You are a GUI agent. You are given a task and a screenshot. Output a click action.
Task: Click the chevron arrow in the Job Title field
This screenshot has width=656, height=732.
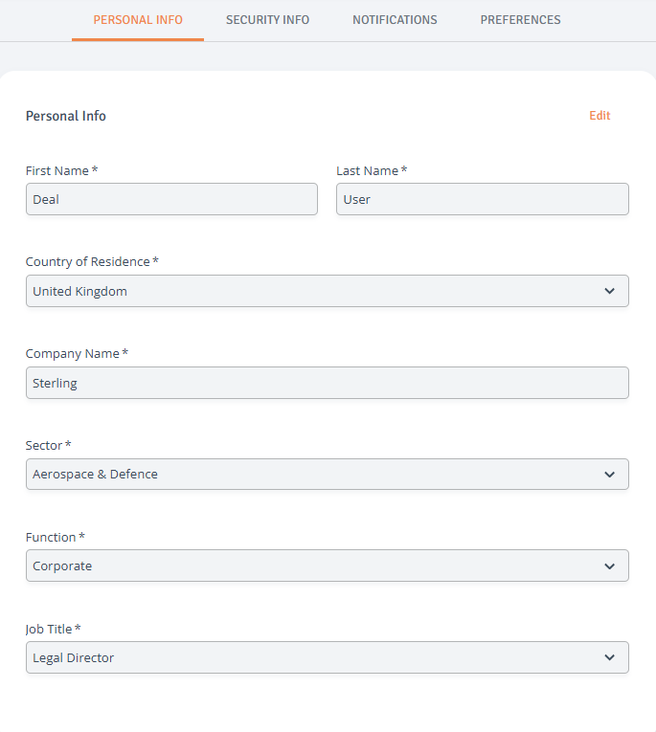(x=609, y=657)
